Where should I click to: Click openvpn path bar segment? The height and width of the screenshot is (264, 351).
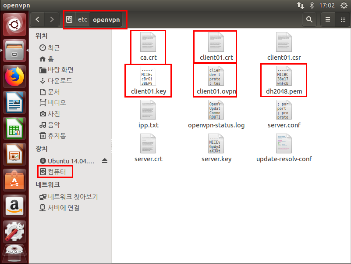click(x=106, y=19)
